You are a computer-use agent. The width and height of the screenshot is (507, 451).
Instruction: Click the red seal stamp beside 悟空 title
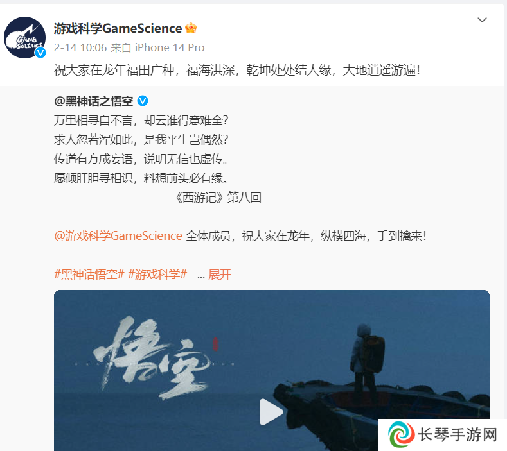pyautogui.click(x=215, y=344)
